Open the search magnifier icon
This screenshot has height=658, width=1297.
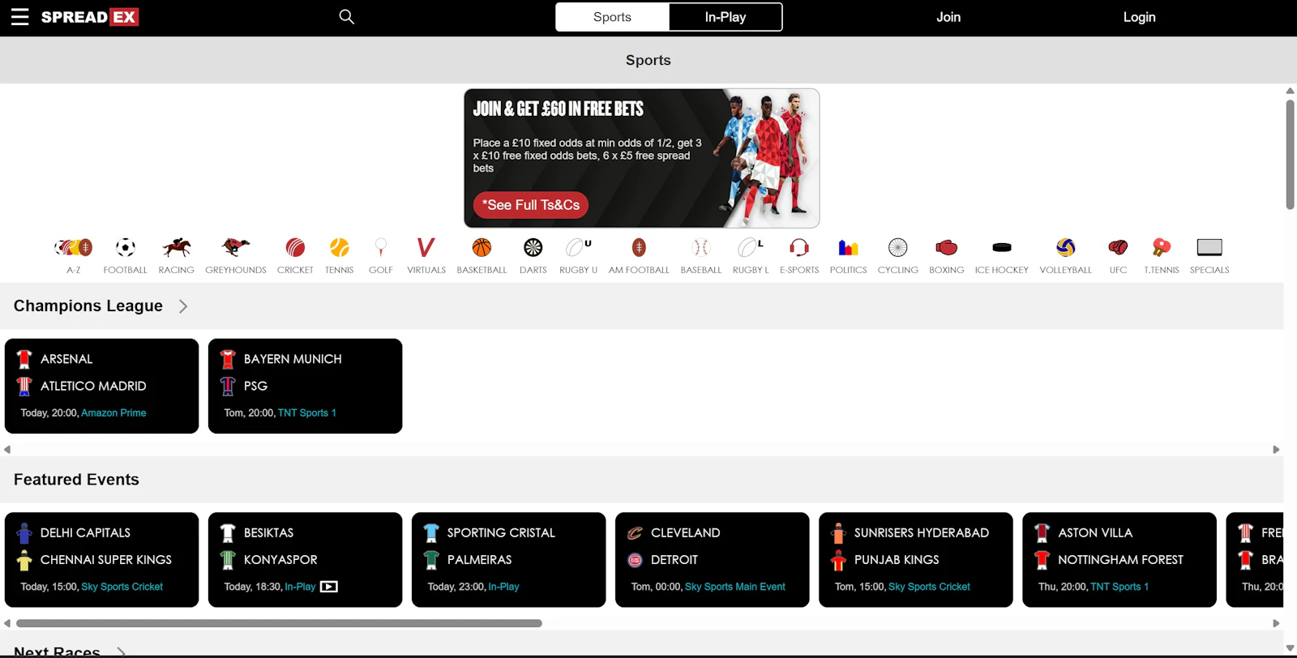click(x=347, y=17)
